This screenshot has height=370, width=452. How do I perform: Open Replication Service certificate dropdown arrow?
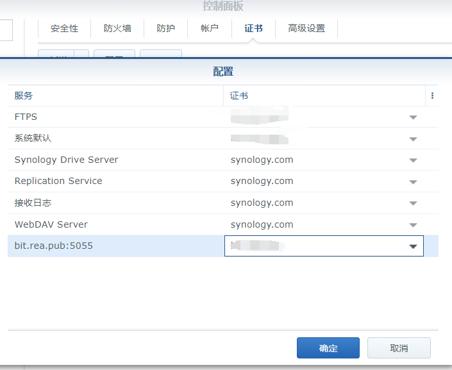point(413,182)
